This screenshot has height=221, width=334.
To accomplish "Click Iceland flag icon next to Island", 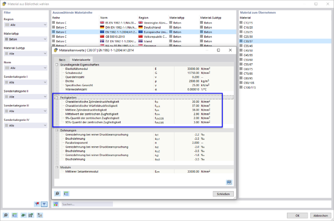I will click(x=141, y=41).
